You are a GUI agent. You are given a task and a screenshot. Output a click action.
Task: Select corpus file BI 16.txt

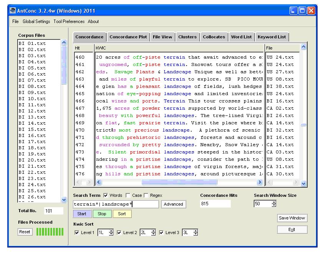pos(32,135)
